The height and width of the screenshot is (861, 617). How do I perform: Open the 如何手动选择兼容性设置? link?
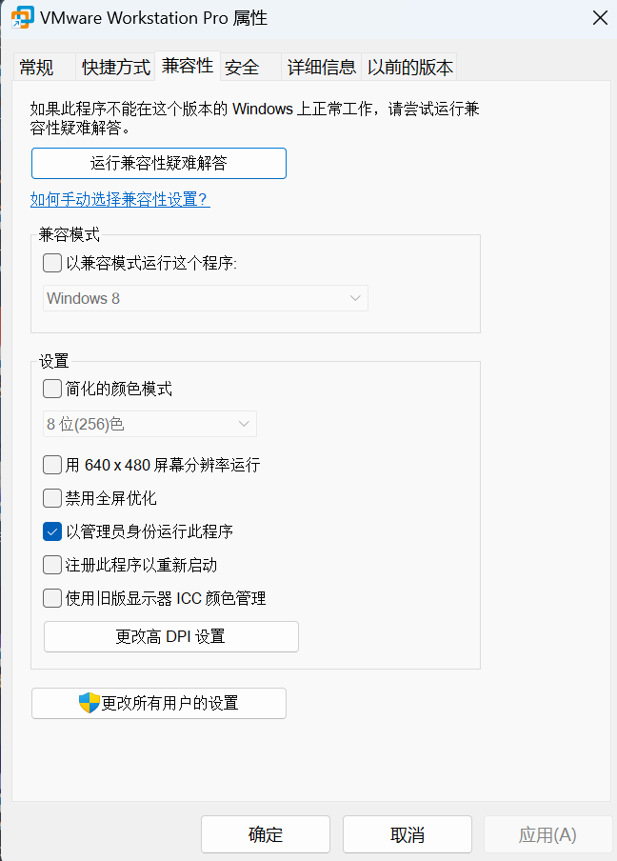pyautogui.click(x=120, y=199)
